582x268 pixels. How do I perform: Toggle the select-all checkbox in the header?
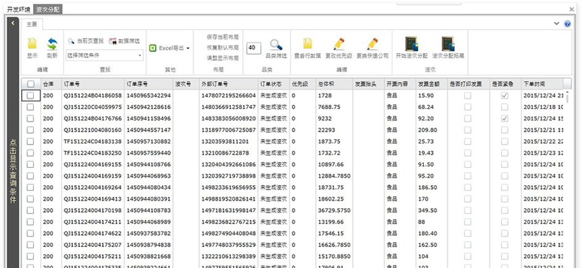pyautogui.click(x=31, y=84)
